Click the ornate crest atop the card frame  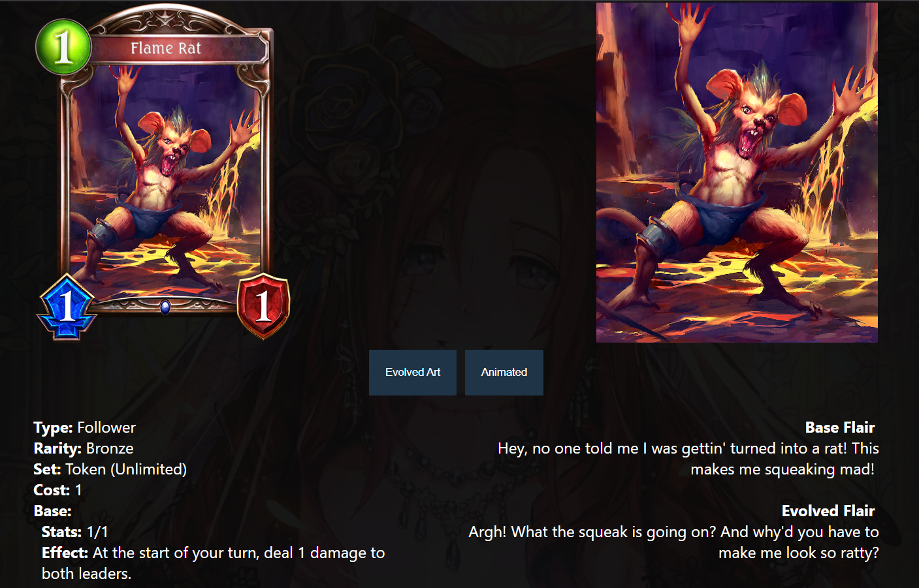167,20
